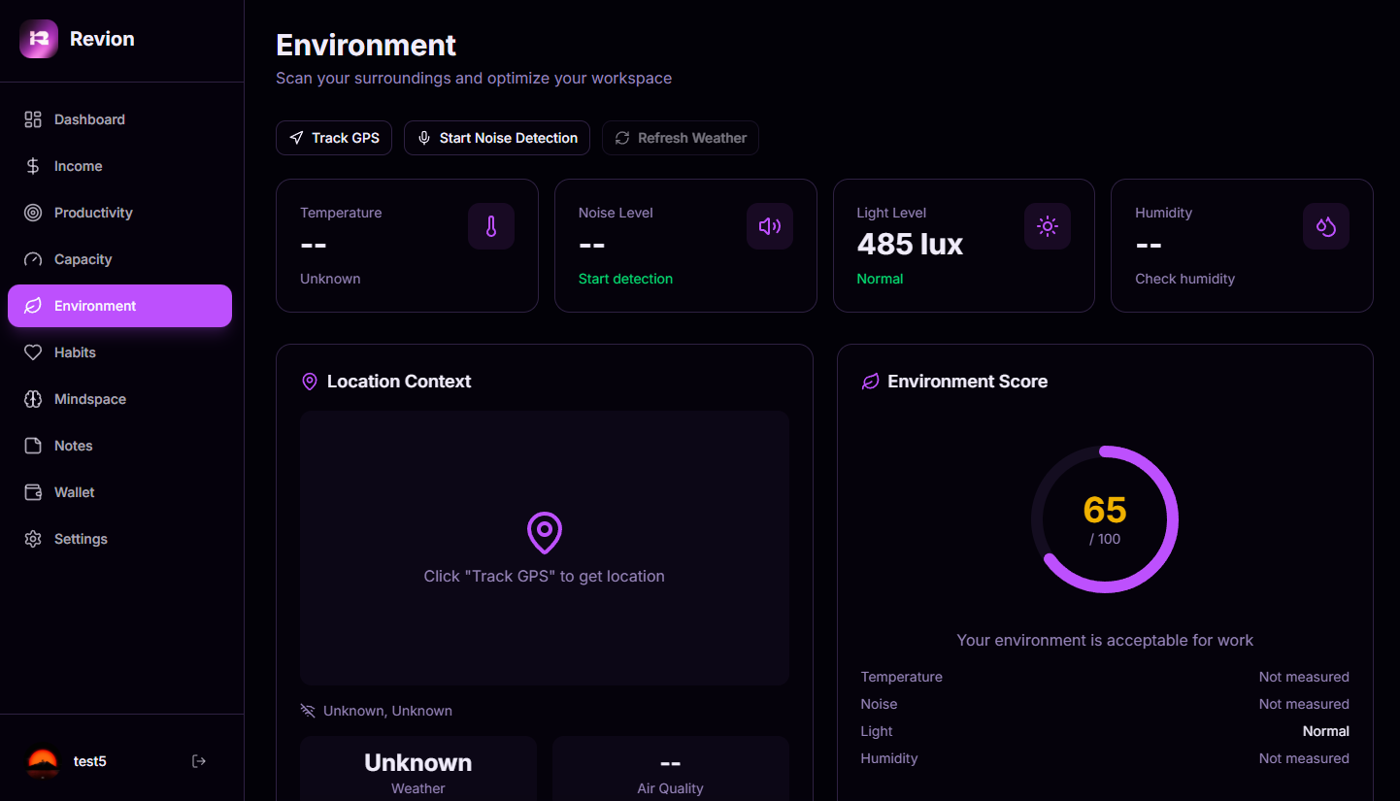Click the test5 user avatar
The width and height of the screenshot is (1400, 801).
(x=42, y=761)
